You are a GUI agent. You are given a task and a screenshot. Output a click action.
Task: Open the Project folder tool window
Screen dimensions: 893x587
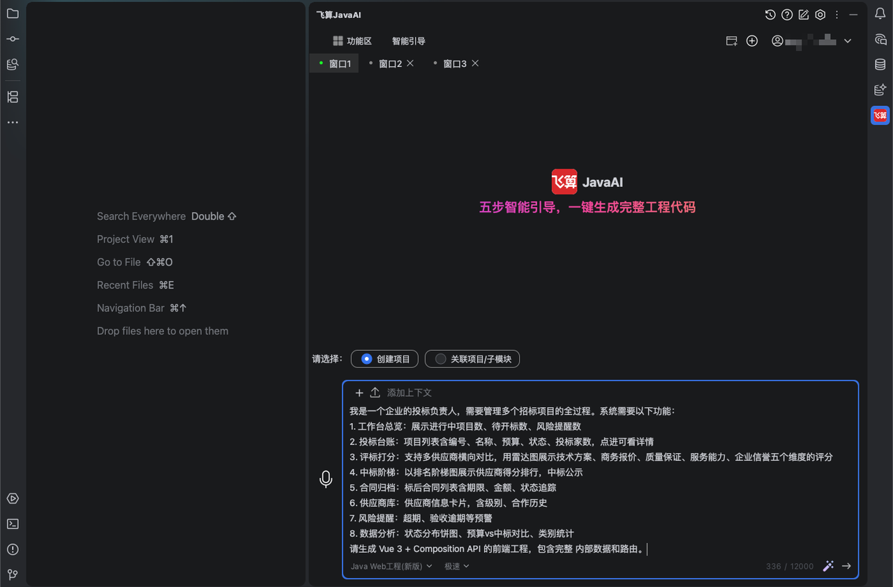point(13,13)
